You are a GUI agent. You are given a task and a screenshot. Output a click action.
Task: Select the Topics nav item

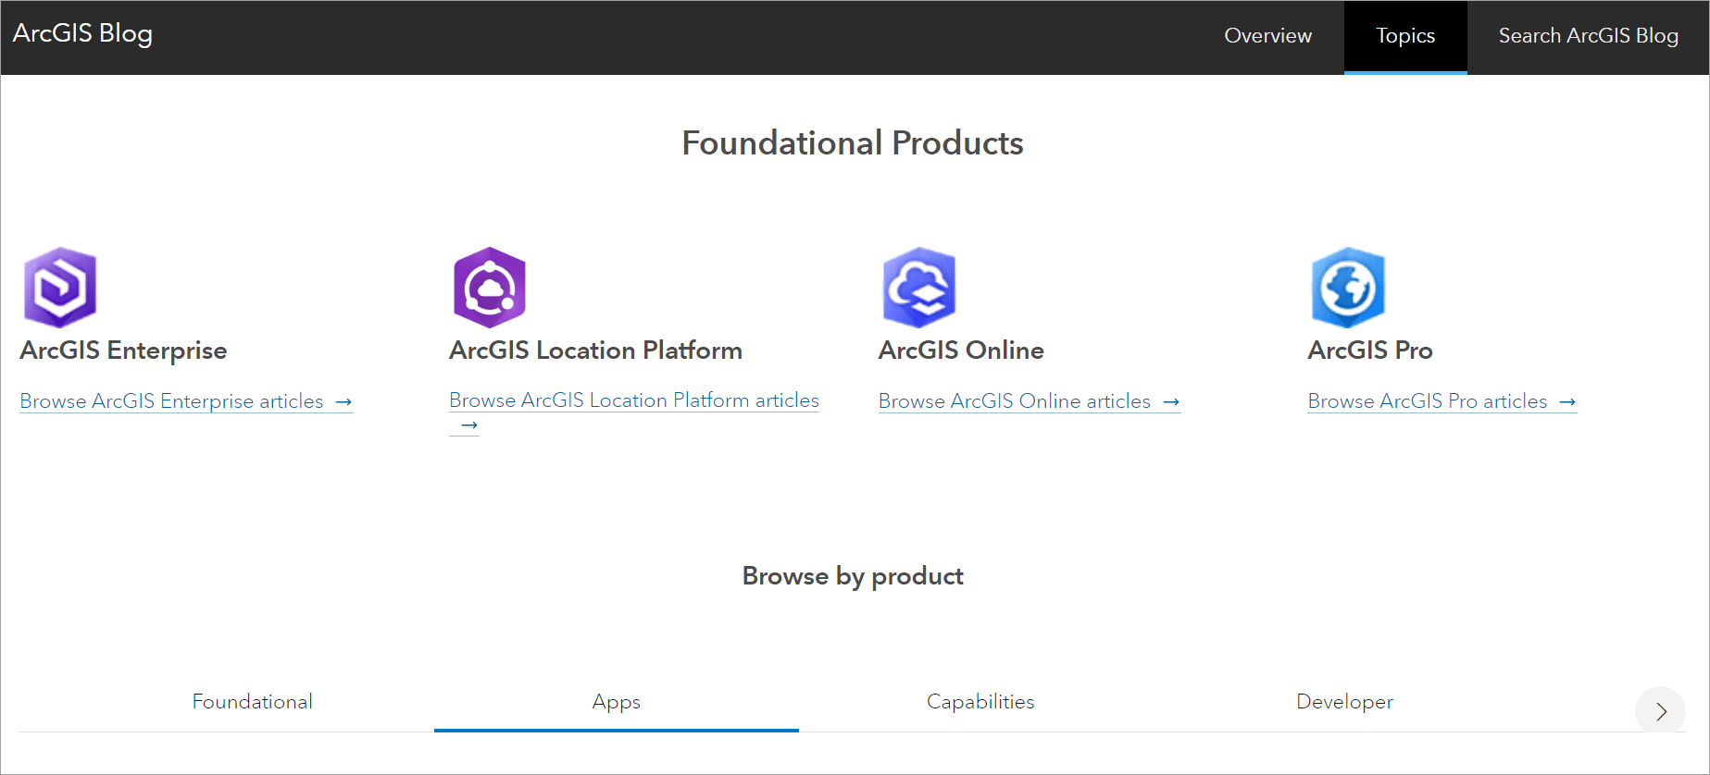(x=1405, y=37)
